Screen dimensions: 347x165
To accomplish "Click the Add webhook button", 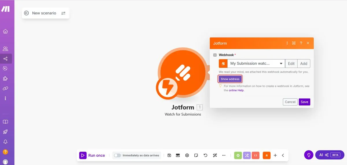I will [304, 64].
